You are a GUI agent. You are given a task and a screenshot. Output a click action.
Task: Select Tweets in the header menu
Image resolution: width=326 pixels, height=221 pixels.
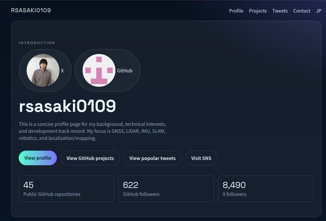[x=280, y=11]
